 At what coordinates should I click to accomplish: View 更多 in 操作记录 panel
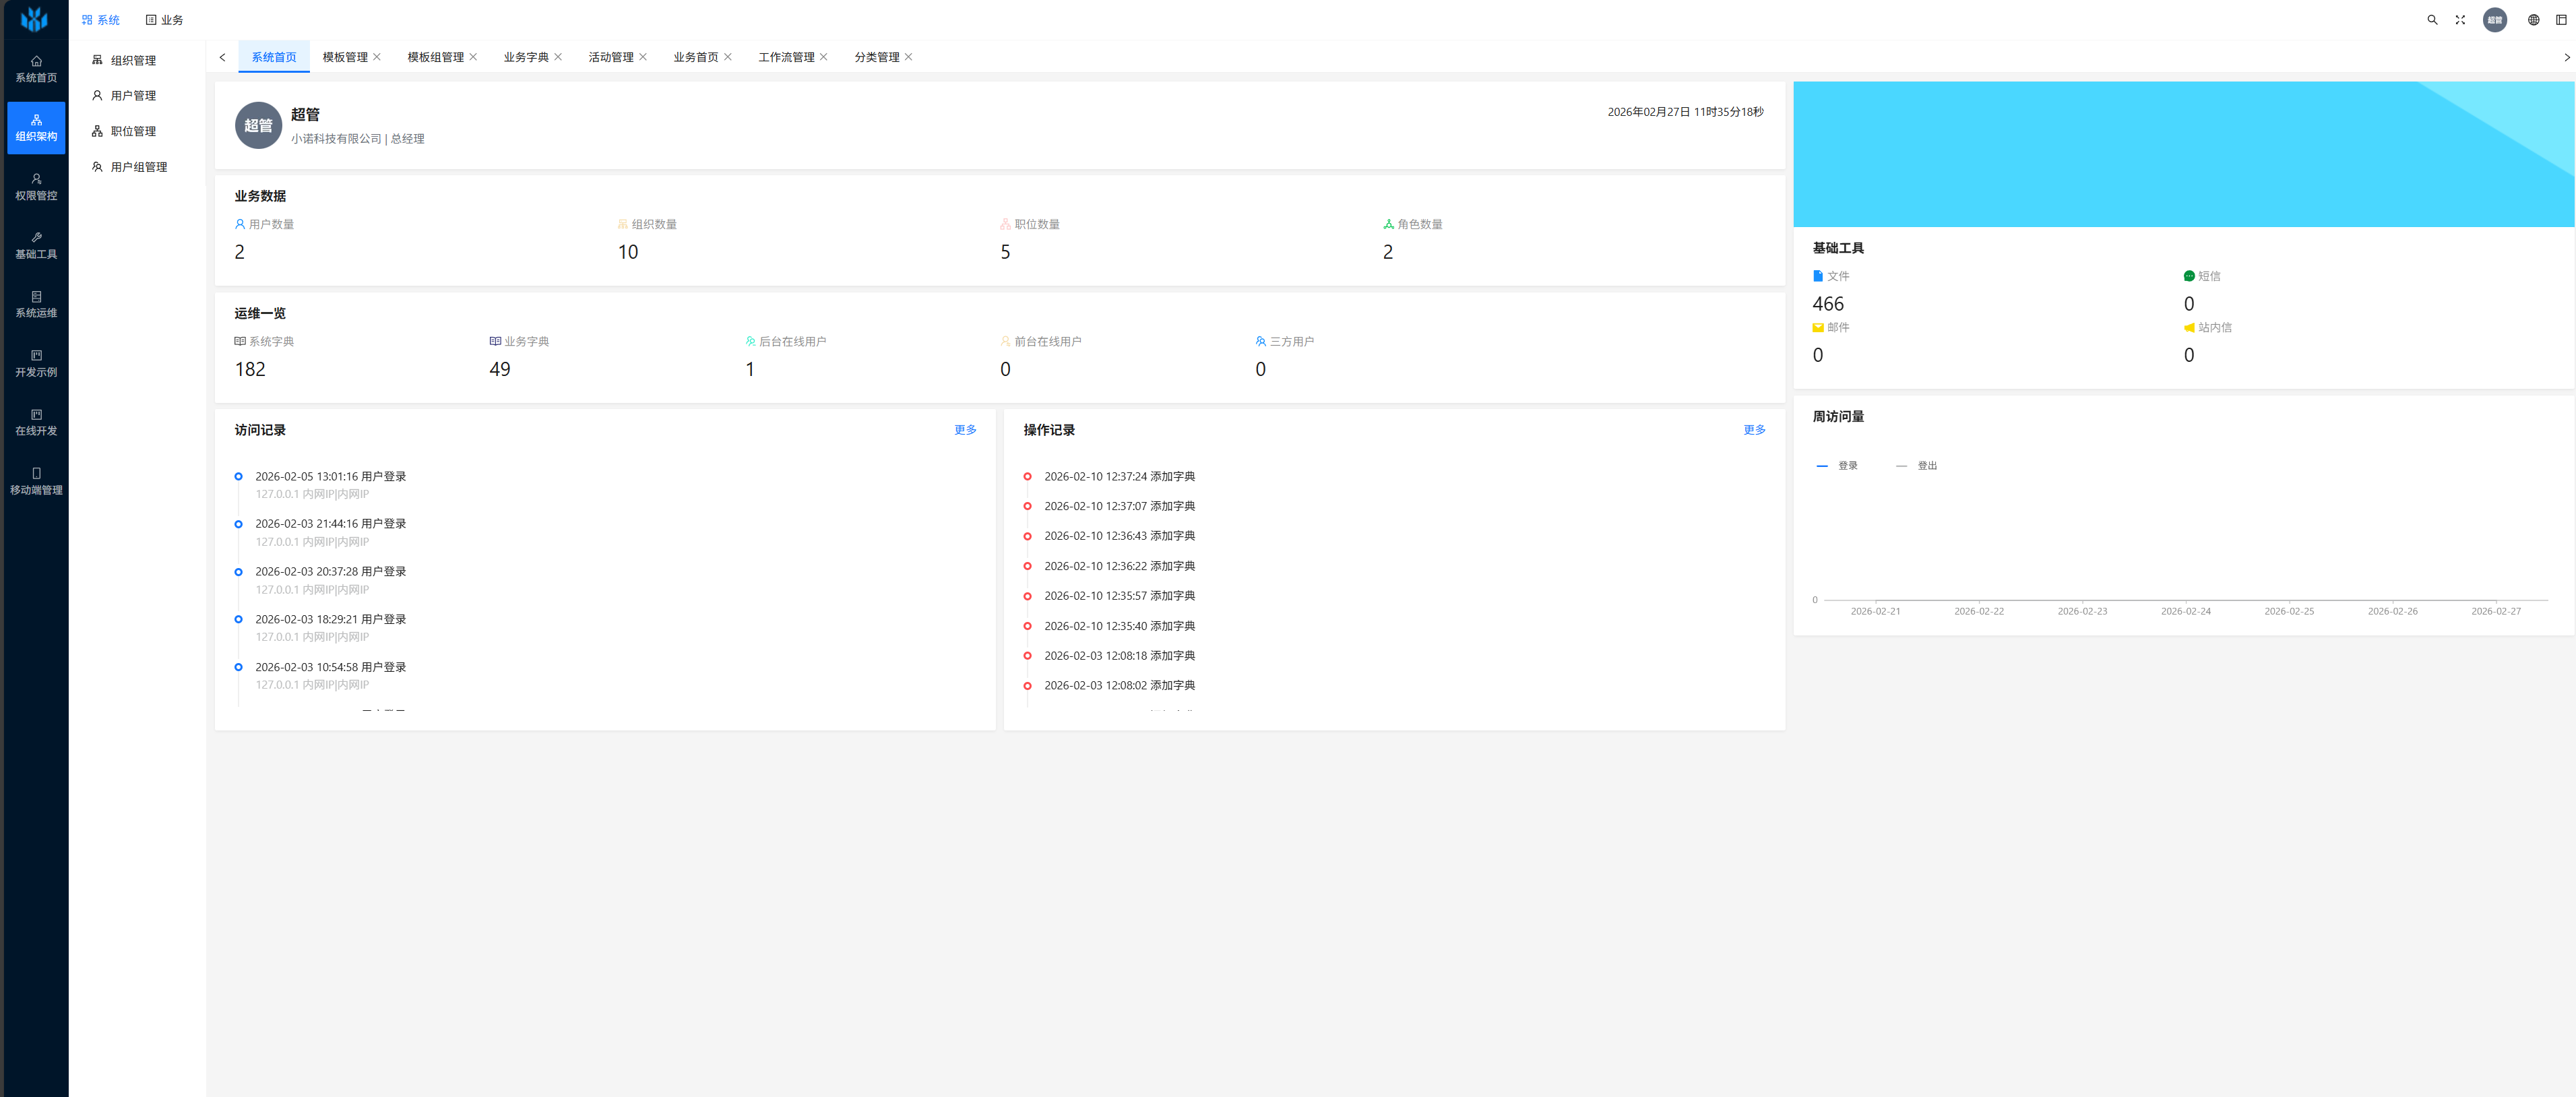click(1754, 430)
